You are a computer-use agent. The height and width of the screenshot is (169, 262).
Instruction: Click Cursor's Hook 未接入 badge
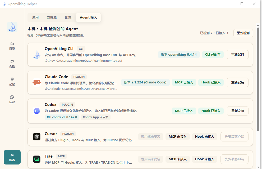point(205,137)
